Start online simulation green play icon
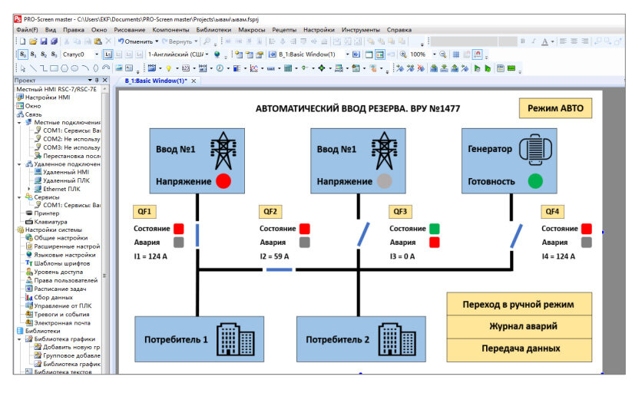 tap(488, 68)
